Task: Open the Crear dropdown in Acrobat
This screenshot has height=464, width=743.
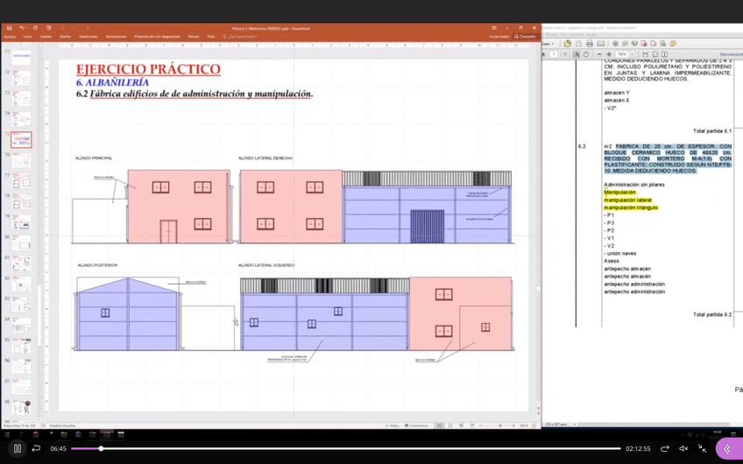Action: (548, 44)
